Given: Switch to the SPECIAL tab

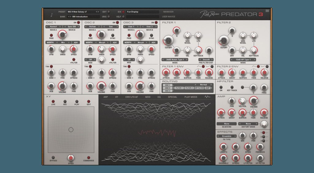Looking at the screenshot, I should 172,97.
